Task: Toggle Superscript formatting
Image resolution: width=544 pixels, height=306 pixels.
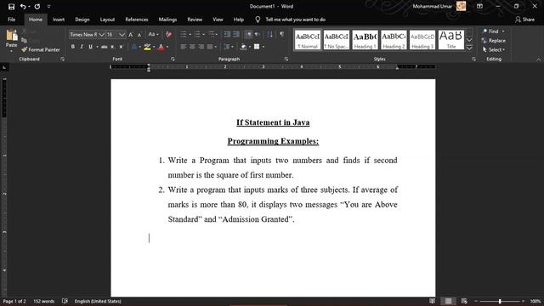Action: pyautogui.click(x=121, y=47)
